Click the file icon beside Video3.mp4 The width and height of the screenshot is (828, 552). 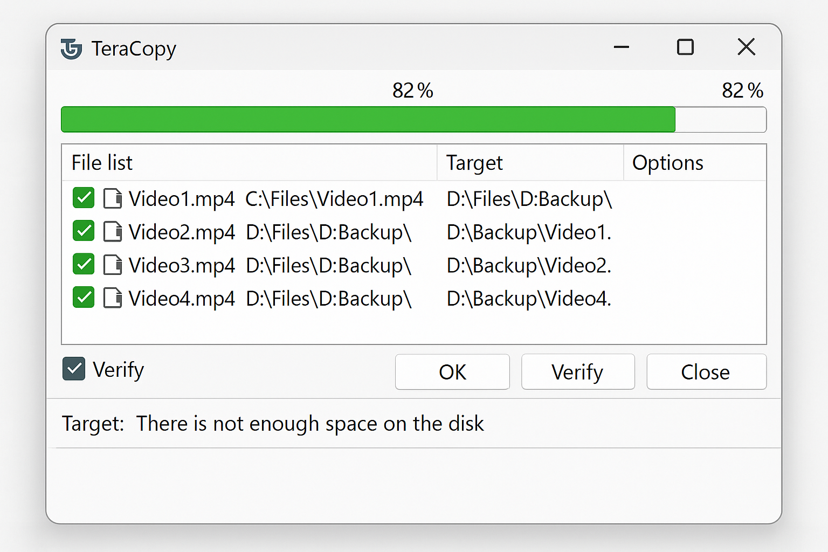(113, 264)
